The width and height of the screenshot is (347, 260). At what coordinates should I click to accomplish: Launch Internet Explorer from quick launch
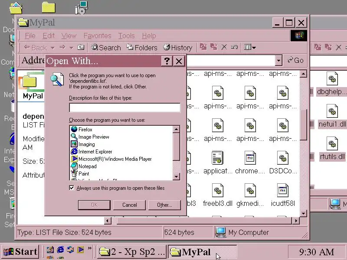[x=60, y=250]
